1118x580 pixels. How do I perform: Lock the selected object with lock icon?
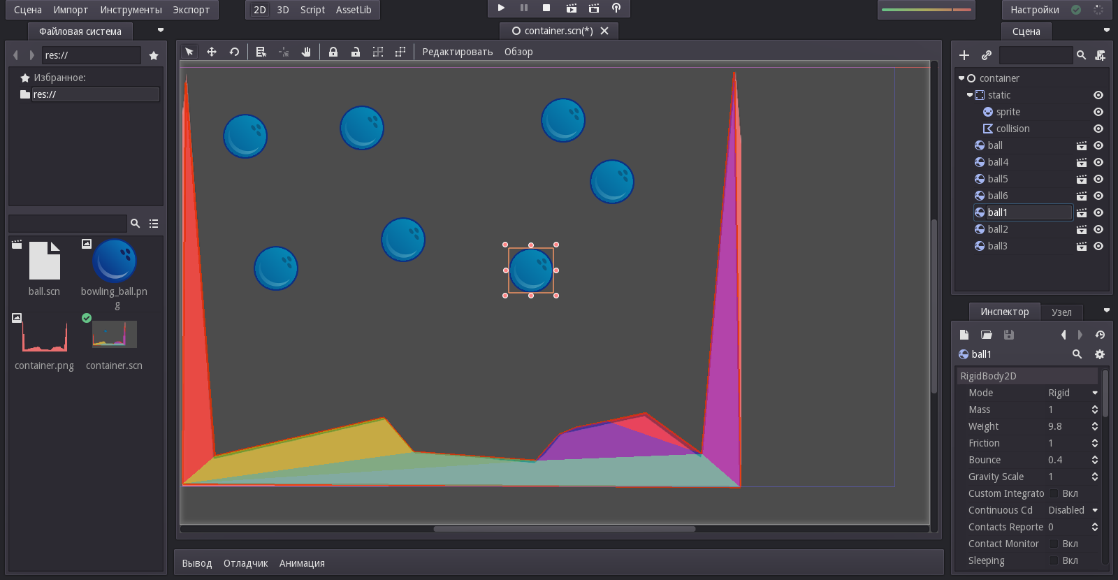click(333, 52)
